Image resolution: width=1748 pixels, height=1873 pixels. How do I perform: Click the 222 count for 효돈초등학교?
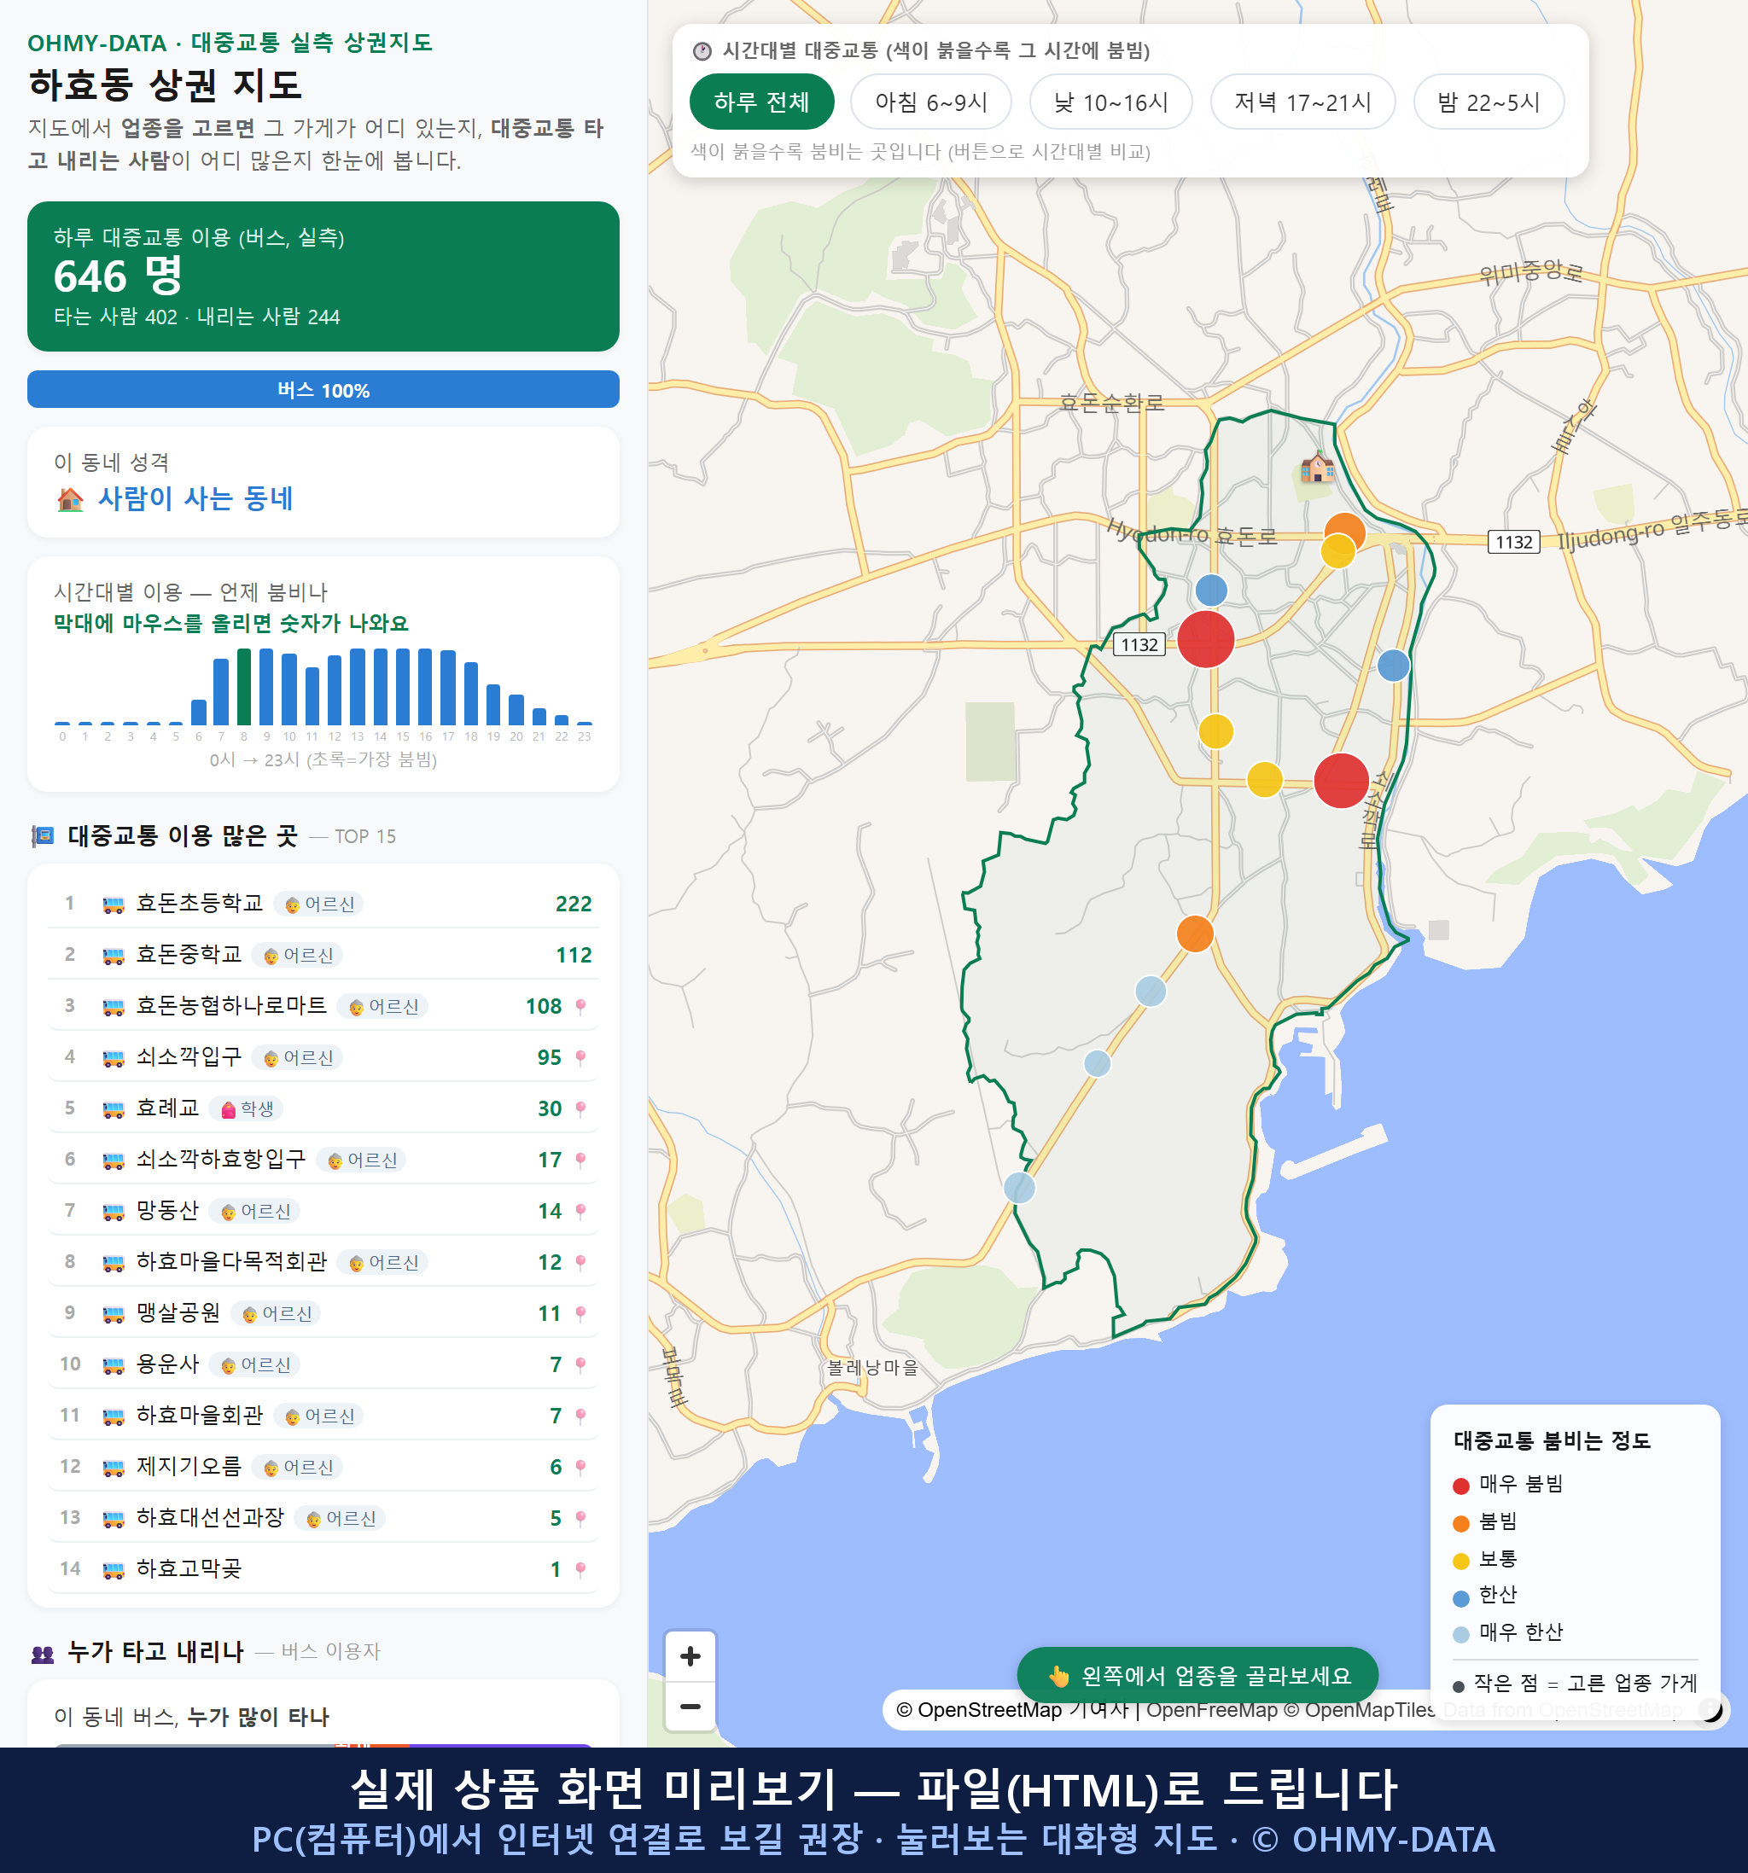(x=573, y=905)
